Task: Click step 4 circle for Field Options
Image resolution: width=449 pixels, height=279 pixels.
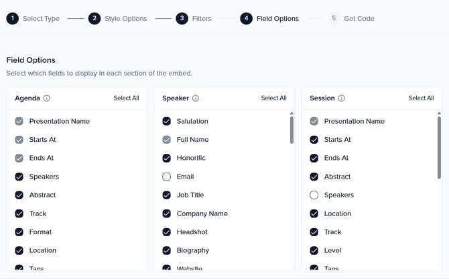Action: tap(246, 19)
